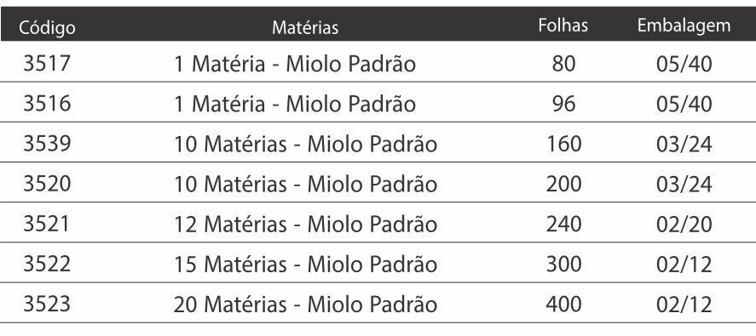Click the 96 folhas value
The width and height of the screenshot is (756, 336).
[x=563, y=104]
